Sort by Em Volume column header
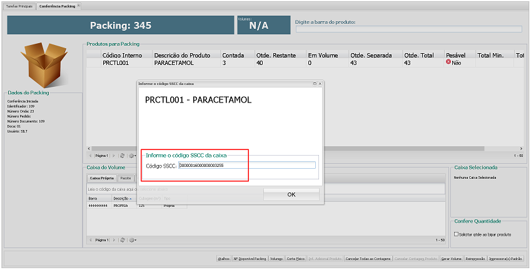Screen dimensions: 531x270 pos(328,55)
